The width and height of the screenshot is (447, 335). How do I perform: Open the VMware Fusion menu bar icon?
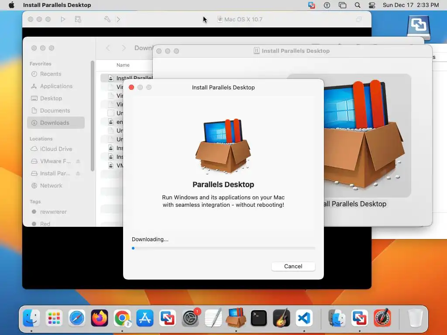pyautogui.click(x=312, y=5)
